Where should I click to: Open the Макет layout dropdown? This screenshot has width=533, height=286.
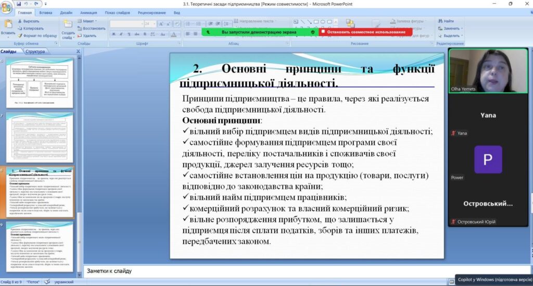88,21
